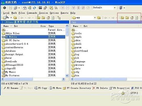This screenshot has height=106, width=142.
Task: Refresh the remote panel icon
Action: point(137,18)
